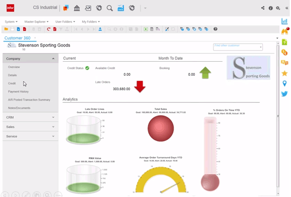Click the Booking label
The image size is (291, 197).
(164, 68)
